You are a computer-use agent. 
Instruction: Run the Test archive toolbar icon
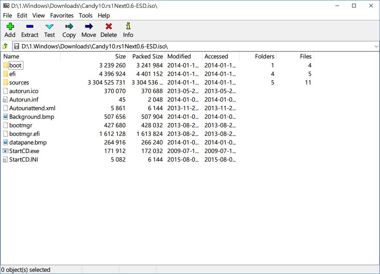49,26
